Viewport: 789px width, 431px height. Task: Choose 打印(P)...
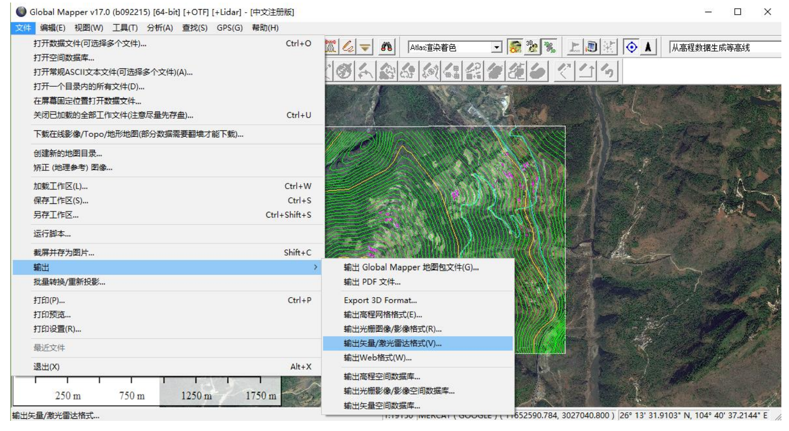click(167, 300)
